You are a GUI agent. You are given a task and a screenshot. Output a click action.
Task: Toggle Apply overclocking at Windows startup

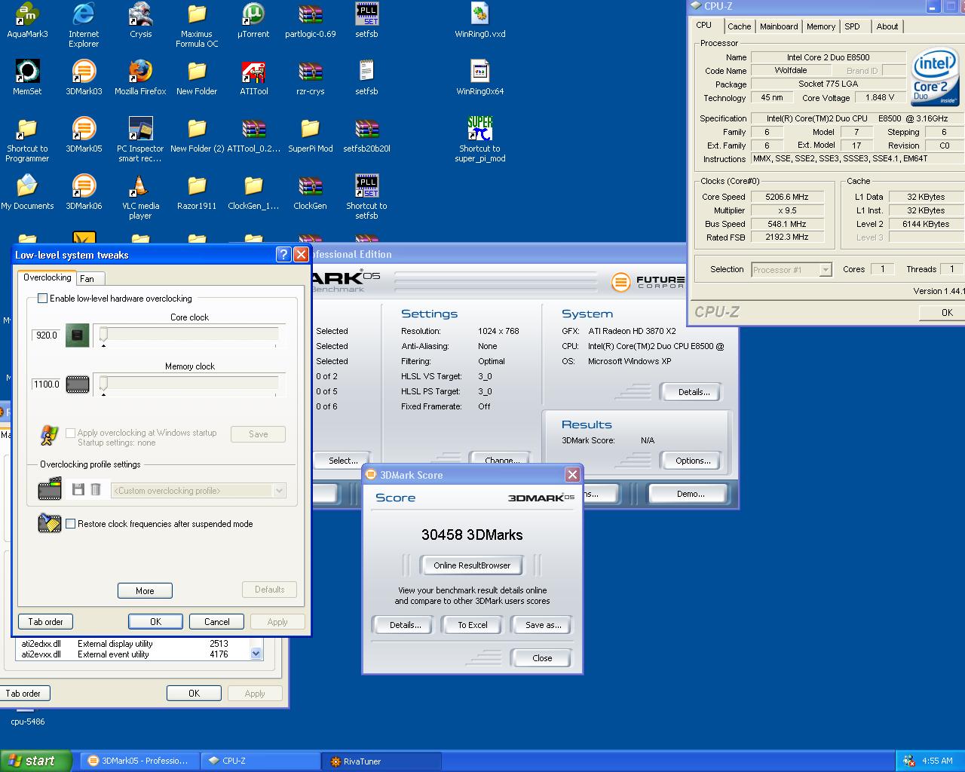70,433
